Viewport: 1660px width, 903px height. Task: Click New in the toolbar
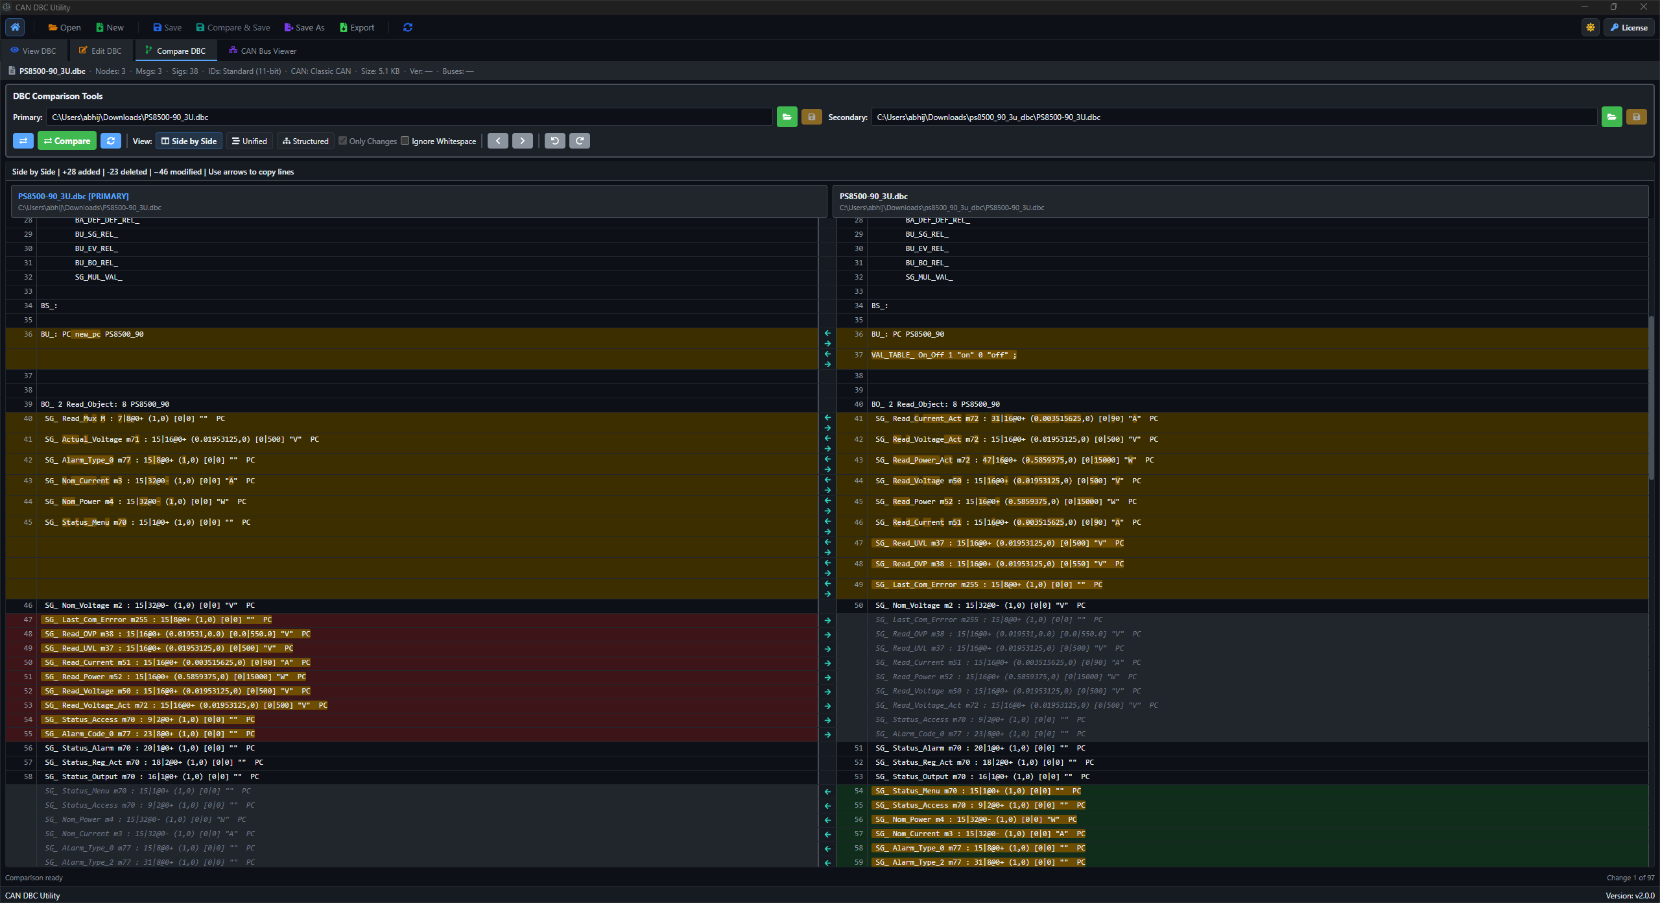click(110, 27)
